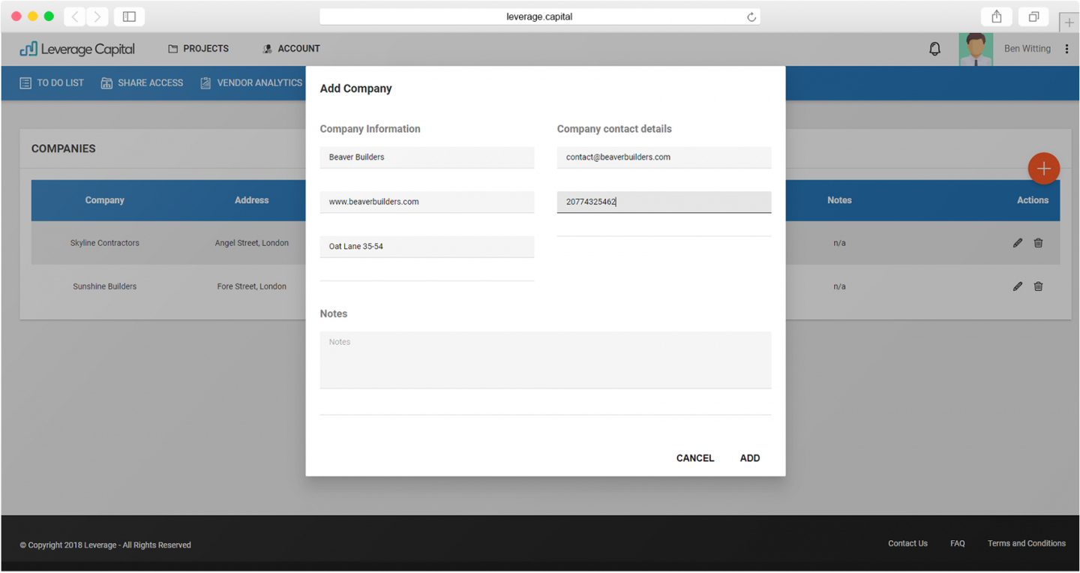Go forward with the browser forward arrow
Image resolution: width=1080 pixels, height=573 pixels.
pos(97,16)
